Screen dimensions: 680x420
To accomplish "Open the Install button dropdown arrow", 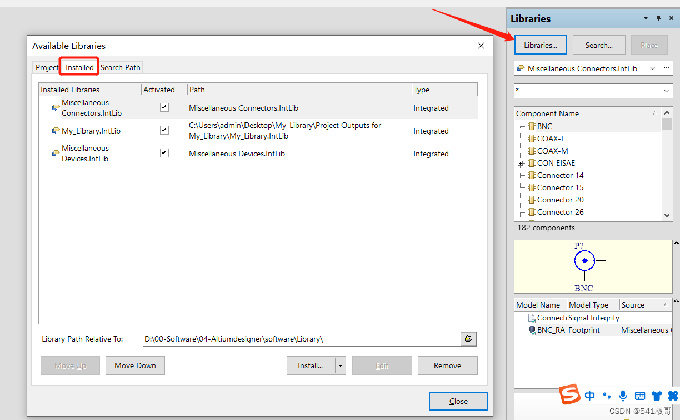I will click(341, 365).
